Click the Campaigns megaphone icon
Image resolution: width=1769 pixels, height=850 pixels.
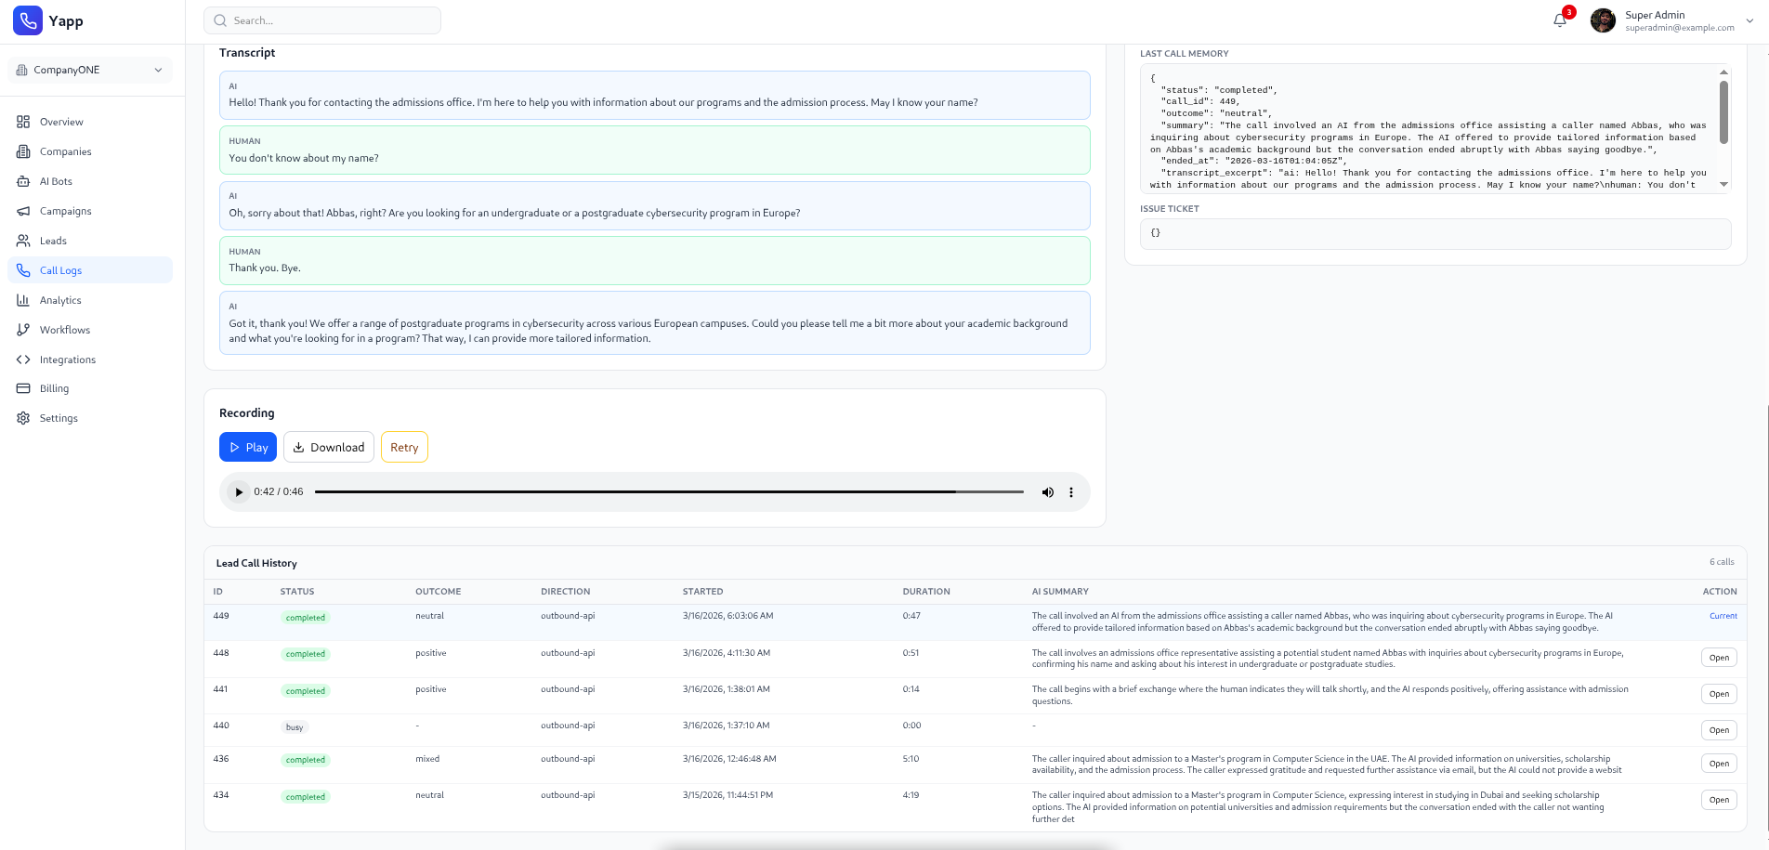tap(23, 211)
